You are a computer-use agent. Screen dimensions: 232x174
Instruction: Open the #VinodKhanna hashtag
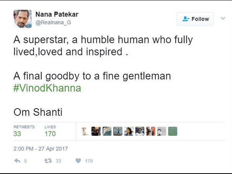point(48,88)
